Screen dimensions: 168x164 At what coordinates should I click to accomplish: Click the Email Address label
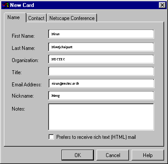pos(26,85)
